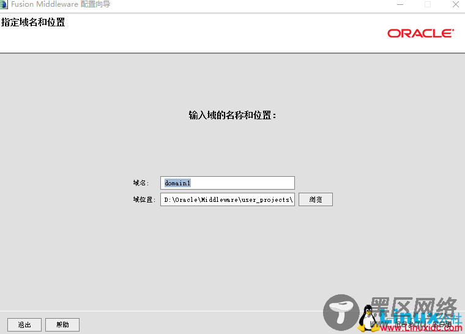Close the Fusion Middleware configuration wizard
The width and height of the screenshot is (465, 334).
pyautogui.click(x=456, y=4)
